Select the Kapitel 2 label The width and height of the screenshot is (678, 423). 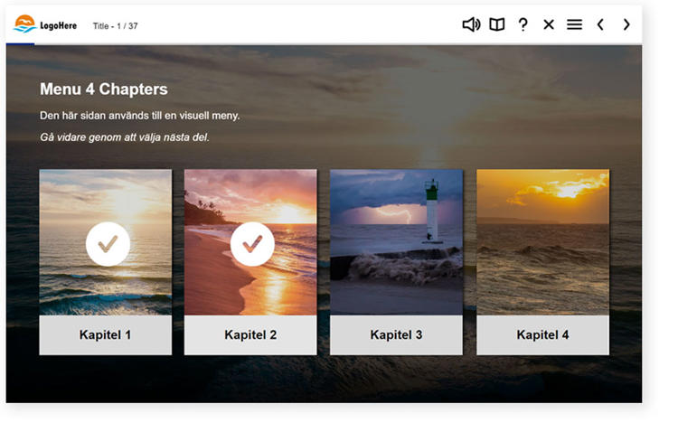coord(250,335)
